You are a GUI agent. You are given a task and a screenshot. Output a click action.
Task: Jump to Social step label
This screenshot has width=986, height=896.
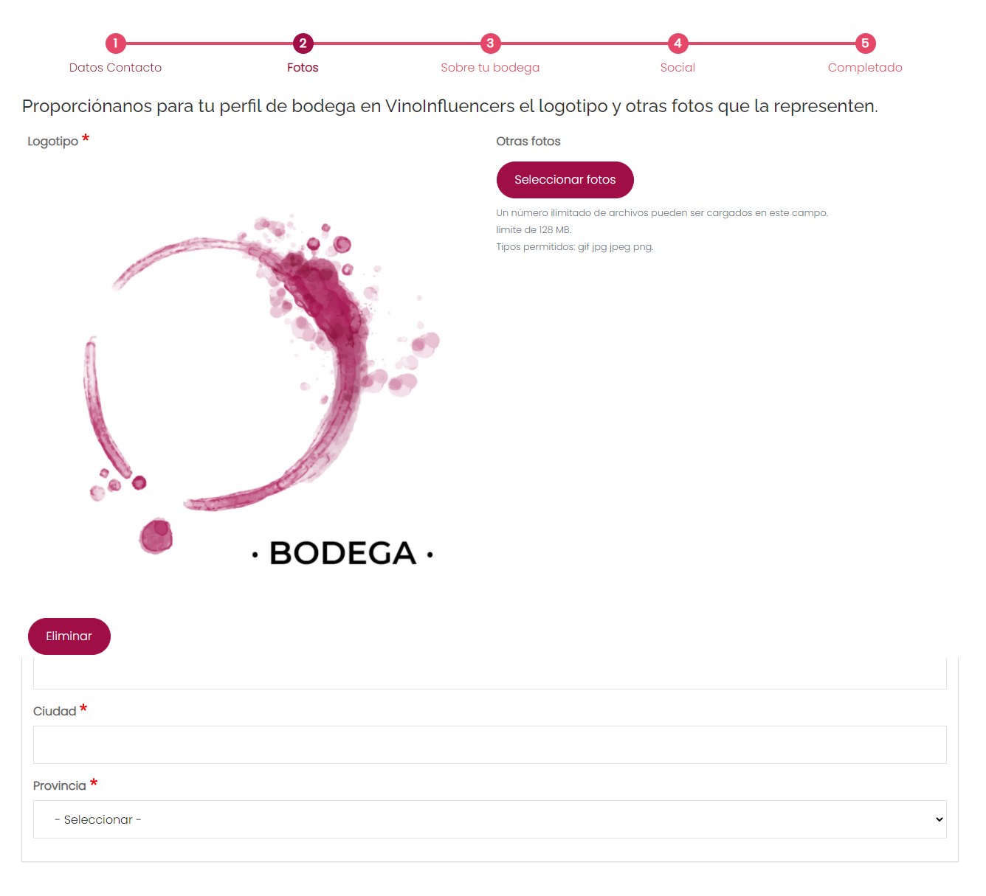point(678,68)
